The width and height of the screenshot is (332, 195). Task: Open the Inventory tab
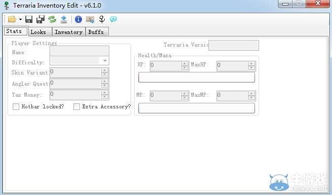point(69,32)
